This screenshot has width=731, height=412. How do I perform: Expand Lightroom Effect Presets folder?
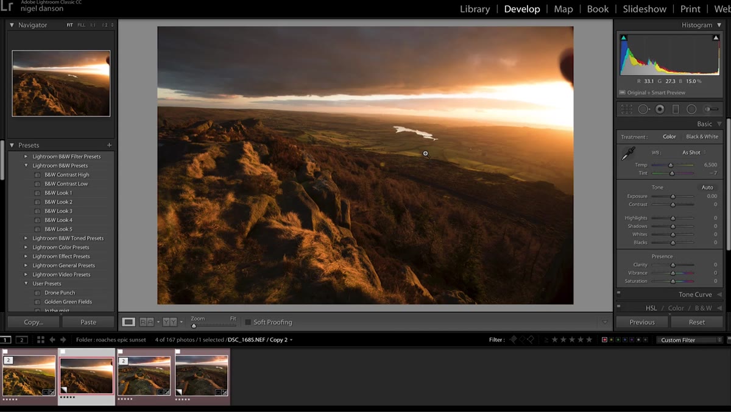[26, 257]
